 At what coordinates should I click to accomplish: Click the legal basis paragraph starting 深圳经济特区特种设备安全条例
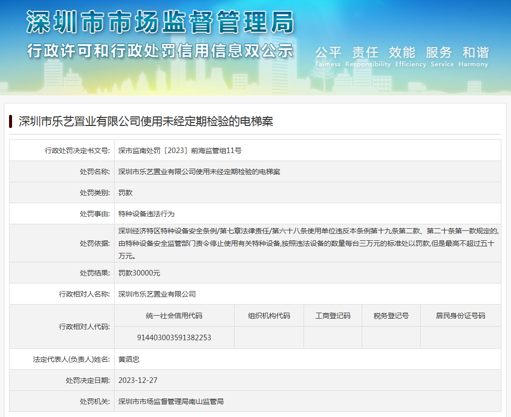(309, 243)
